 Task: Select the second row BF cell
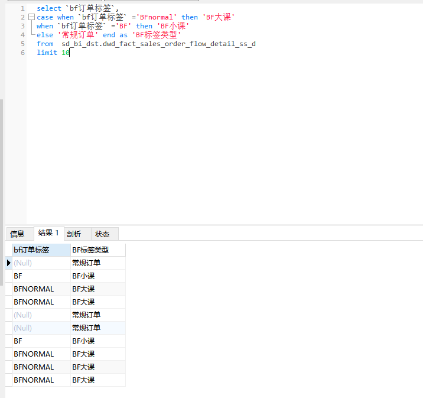[41, 276]
